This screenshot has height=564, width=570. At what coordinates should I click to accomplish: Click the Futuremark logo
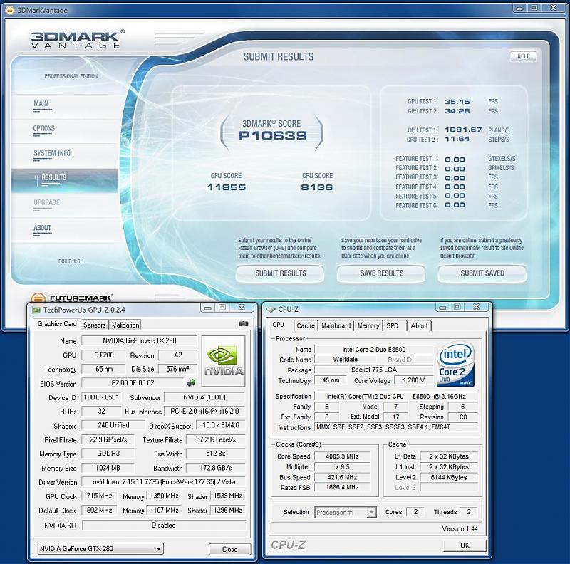click(x=72, y=298)
